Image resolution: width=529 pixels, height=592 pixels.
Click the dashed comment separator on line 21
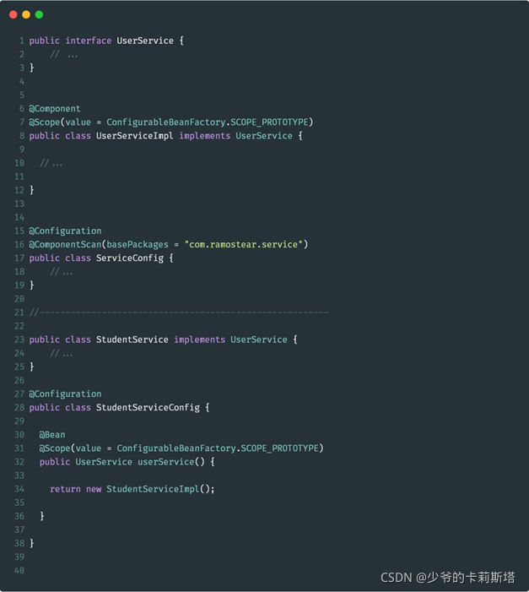179,312
